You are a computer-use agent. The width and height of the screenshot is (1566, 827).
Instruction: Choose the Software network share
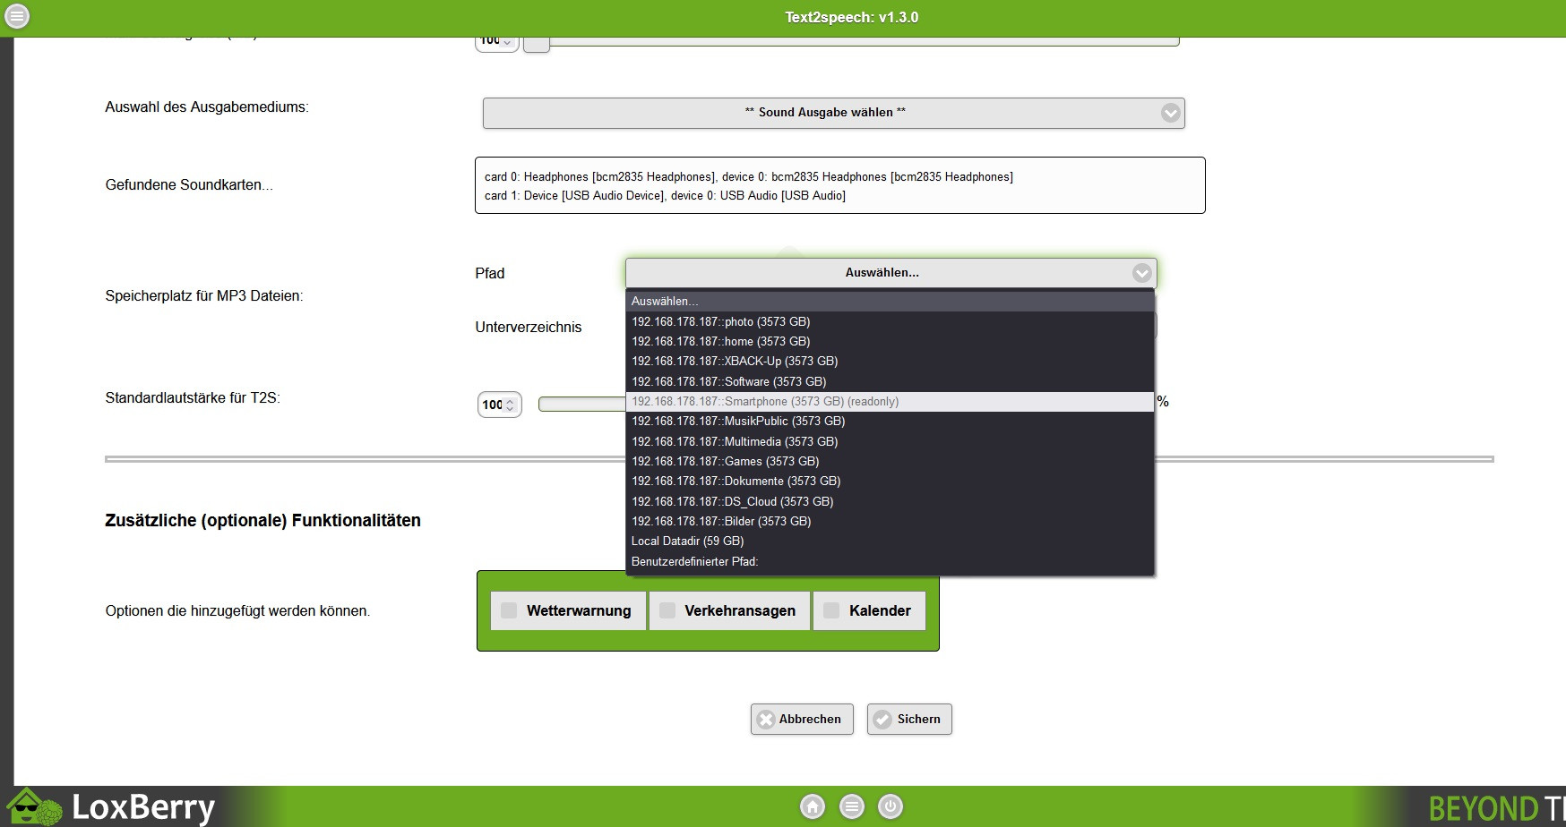coord(890,381)
